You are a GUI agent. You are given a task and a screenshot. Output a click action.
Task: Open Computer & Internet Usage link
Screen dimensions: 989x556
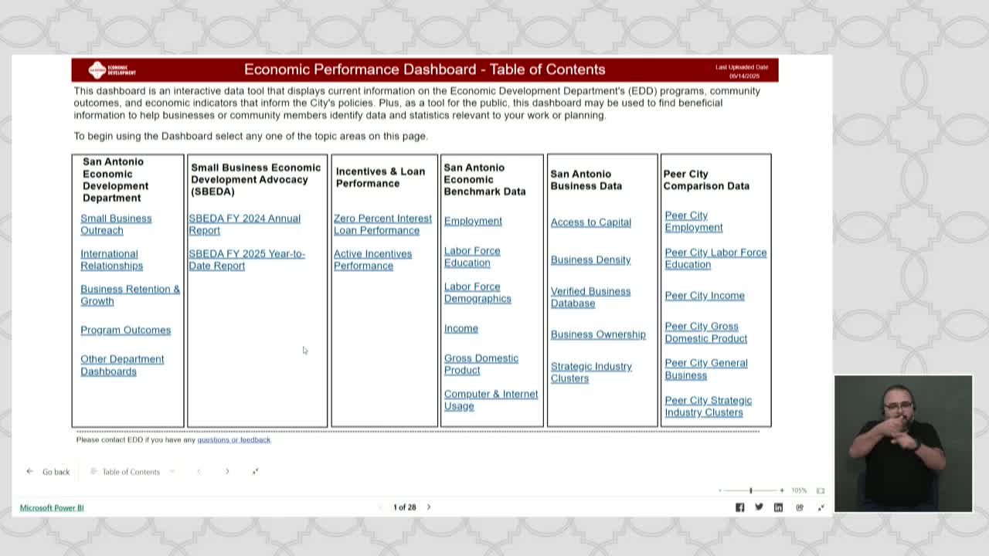click(x=491, y=400)
